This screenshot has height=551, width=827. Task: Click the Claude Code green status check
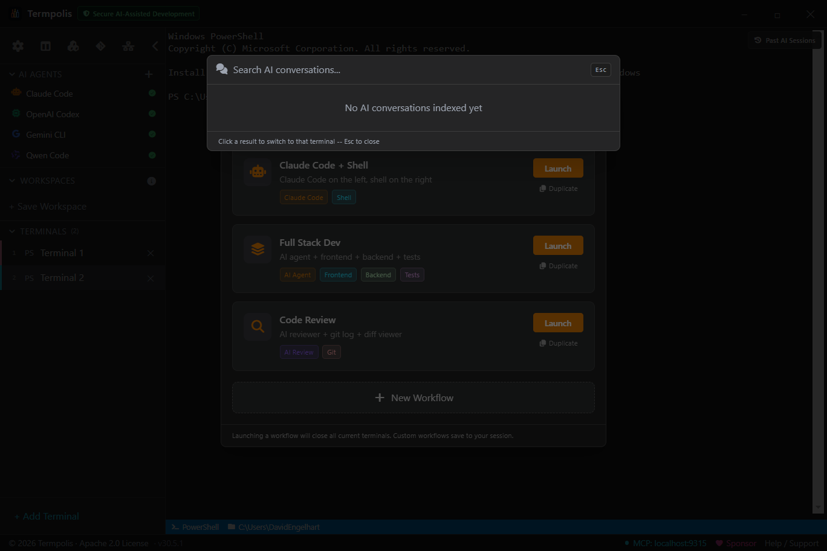click(152, 93)
